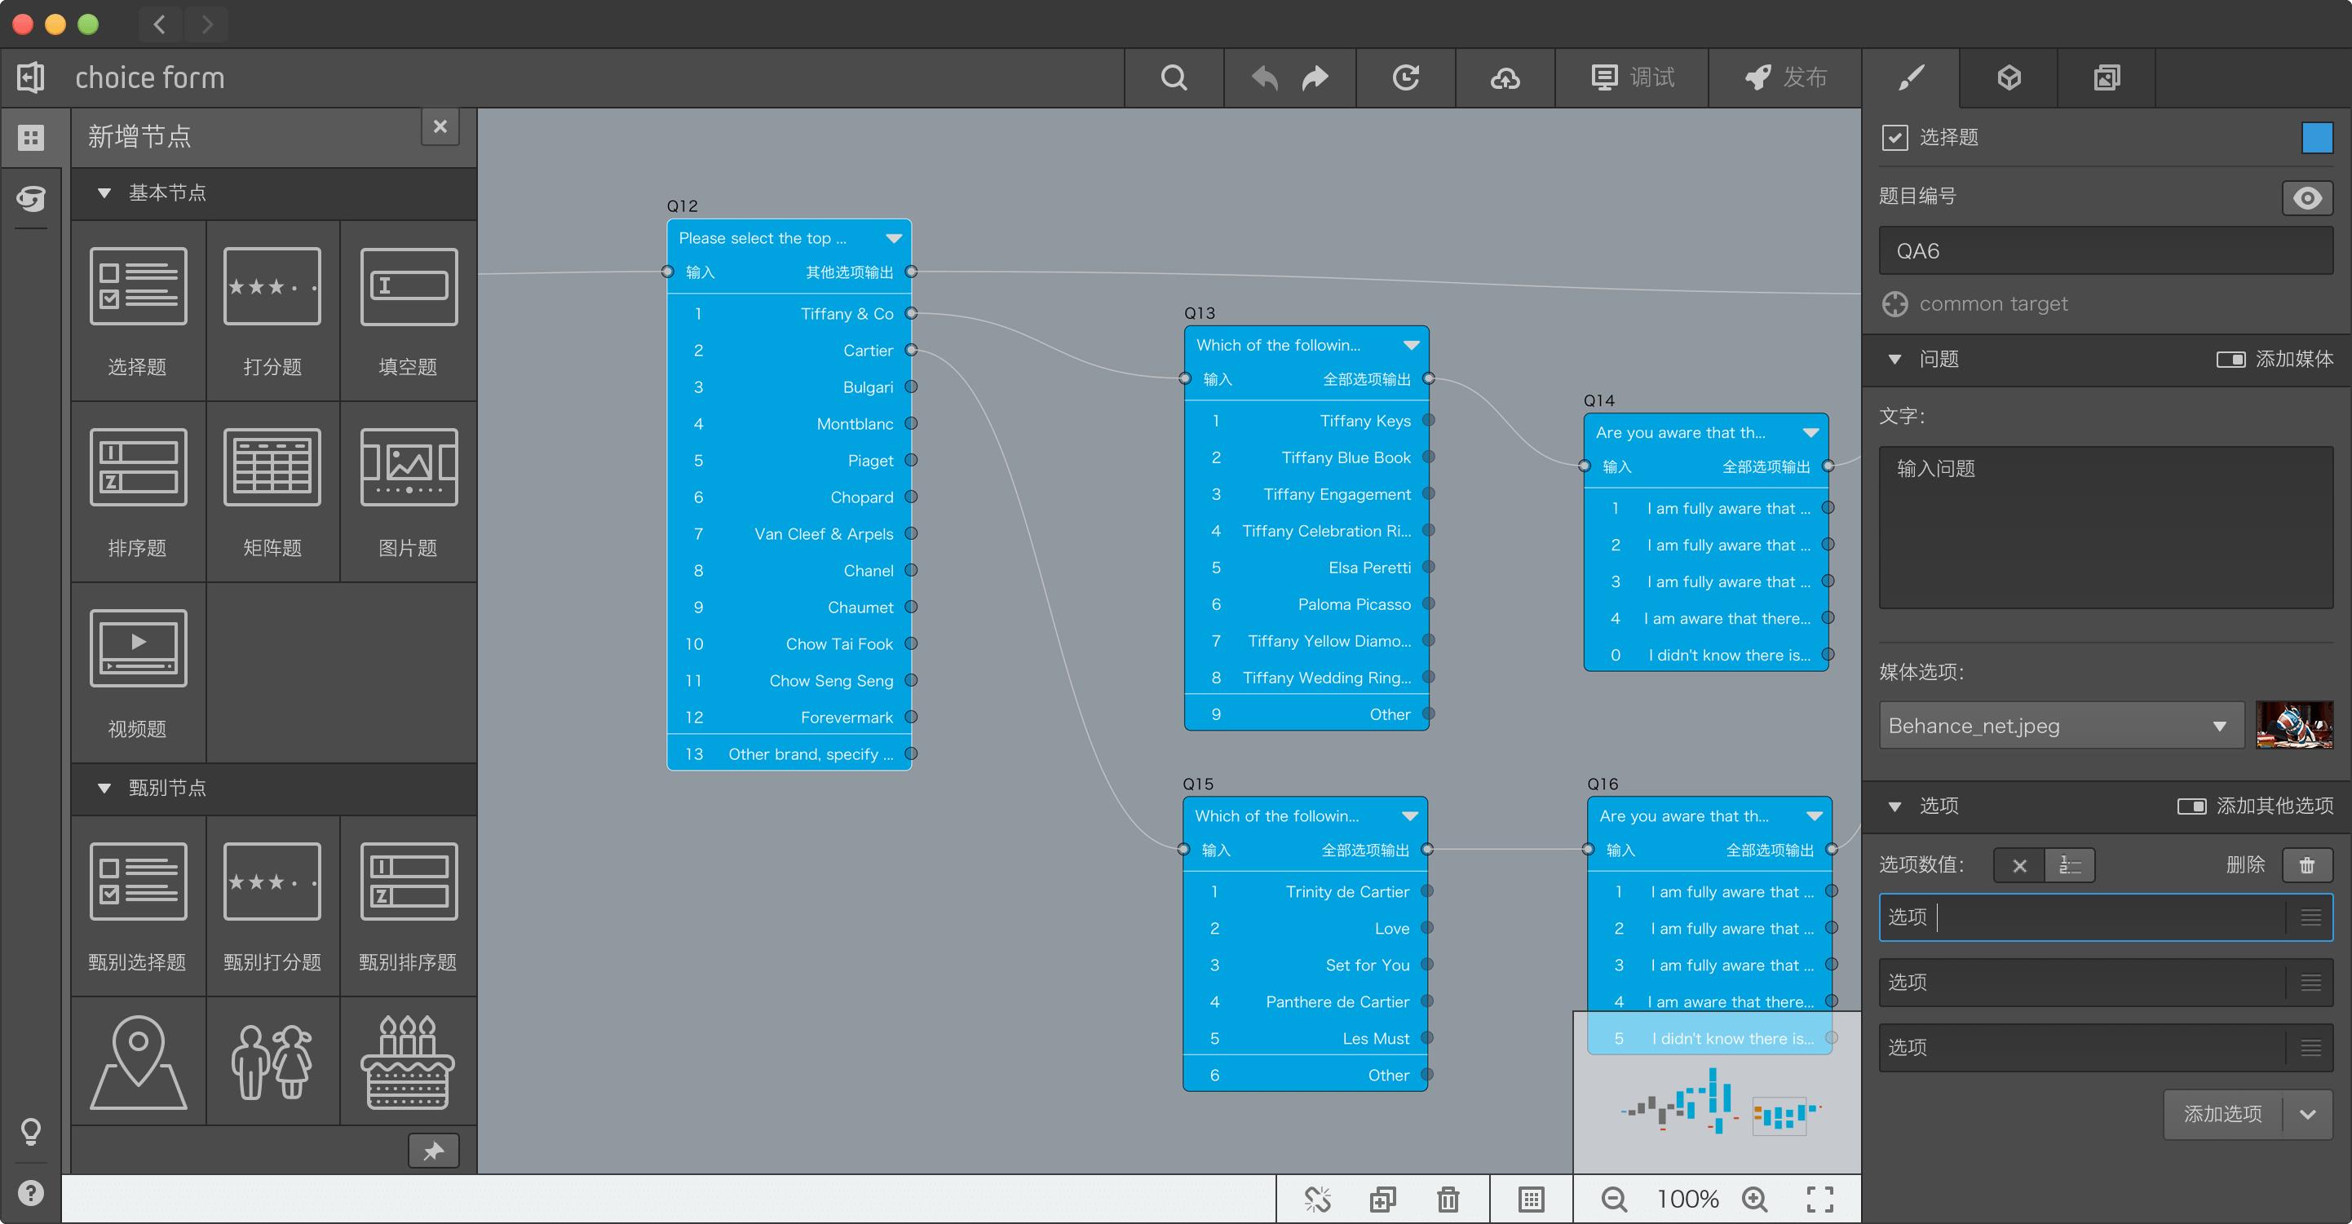Enable the 添加其他选项 toggle
This screenshot has height=1224, width=2352.
coord(2191,806)
